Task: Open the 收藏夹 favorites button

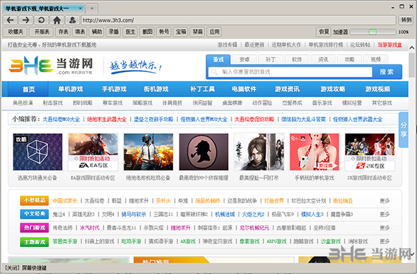Action: [15, 32]
